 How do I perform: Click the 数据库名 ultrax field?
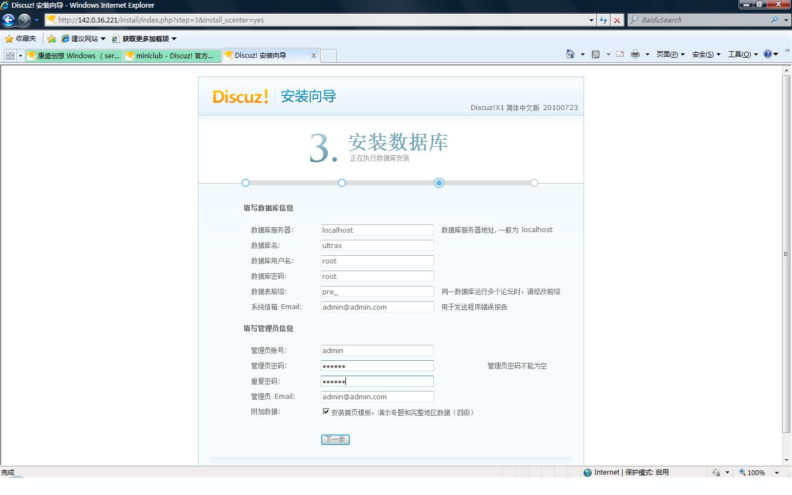click(x=377, y=245)
